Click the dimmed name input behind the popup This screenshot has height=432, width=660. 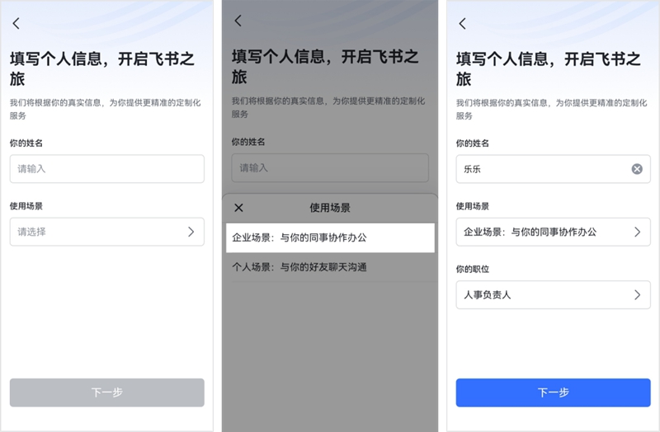(330, 167)
